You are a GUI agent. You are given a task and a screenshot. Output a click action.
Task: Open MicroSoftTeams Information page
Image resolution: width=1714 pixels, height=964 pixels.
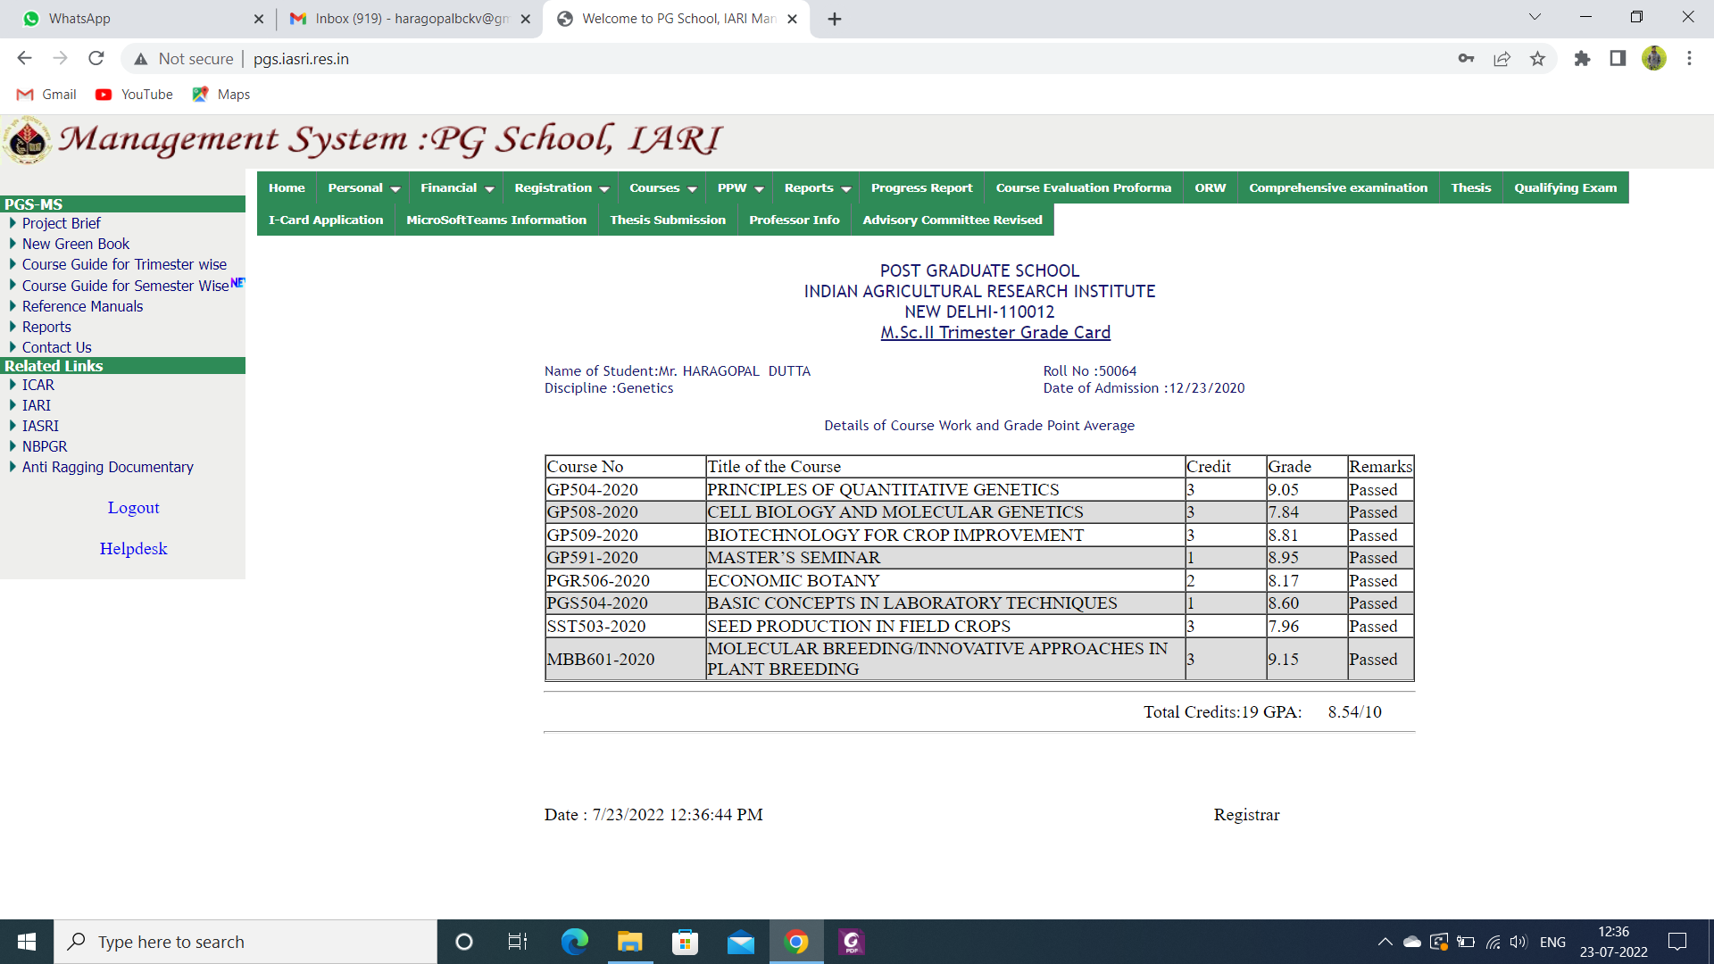point(496,220)
